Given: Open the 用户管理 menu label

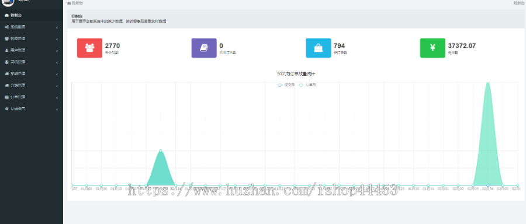Looking at the screenshot, I should (18, 51).
